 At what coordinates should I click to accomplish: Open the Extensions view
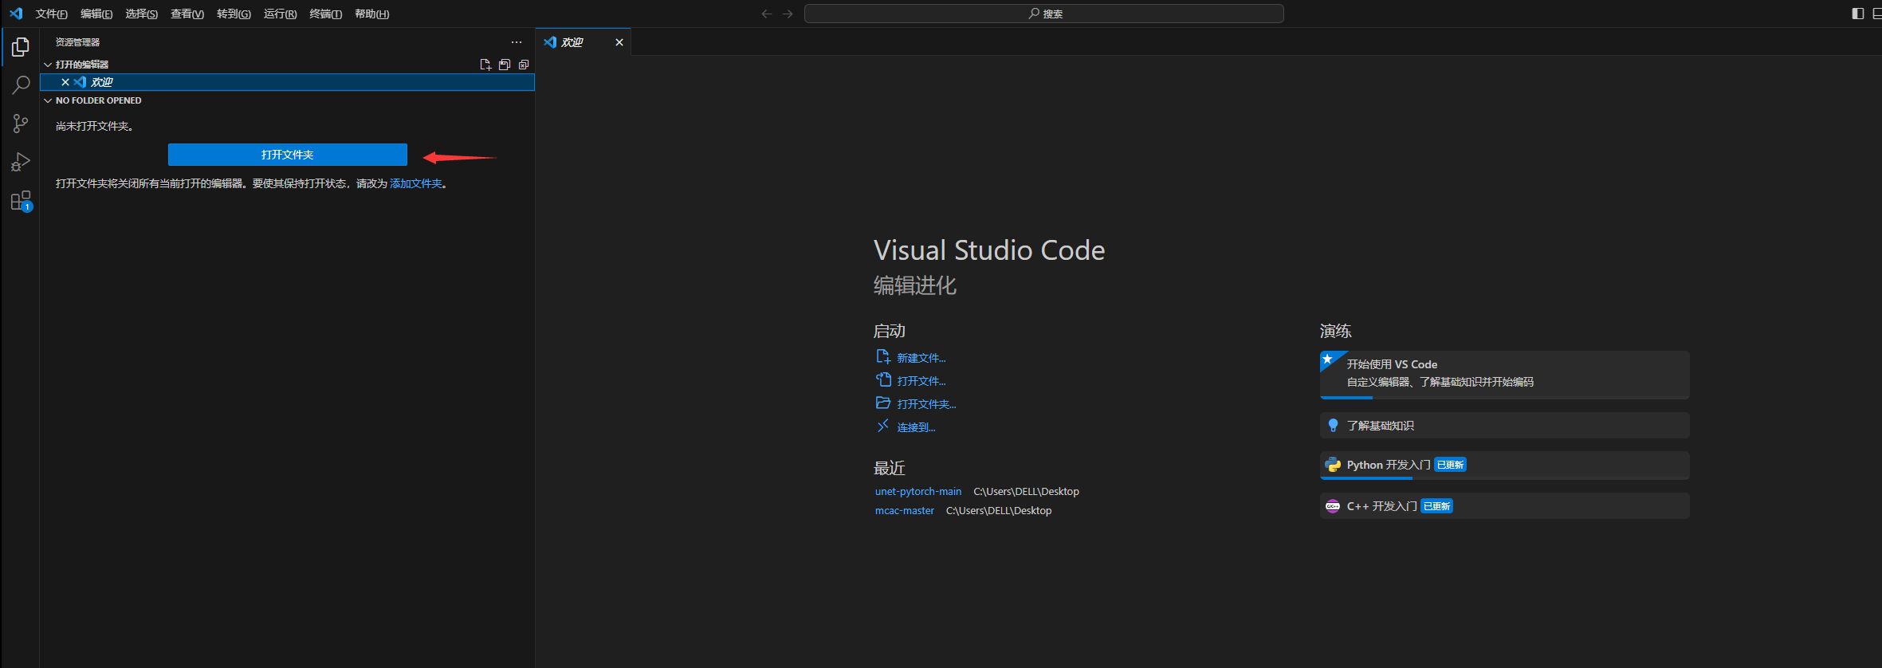[x=21, y=201]
